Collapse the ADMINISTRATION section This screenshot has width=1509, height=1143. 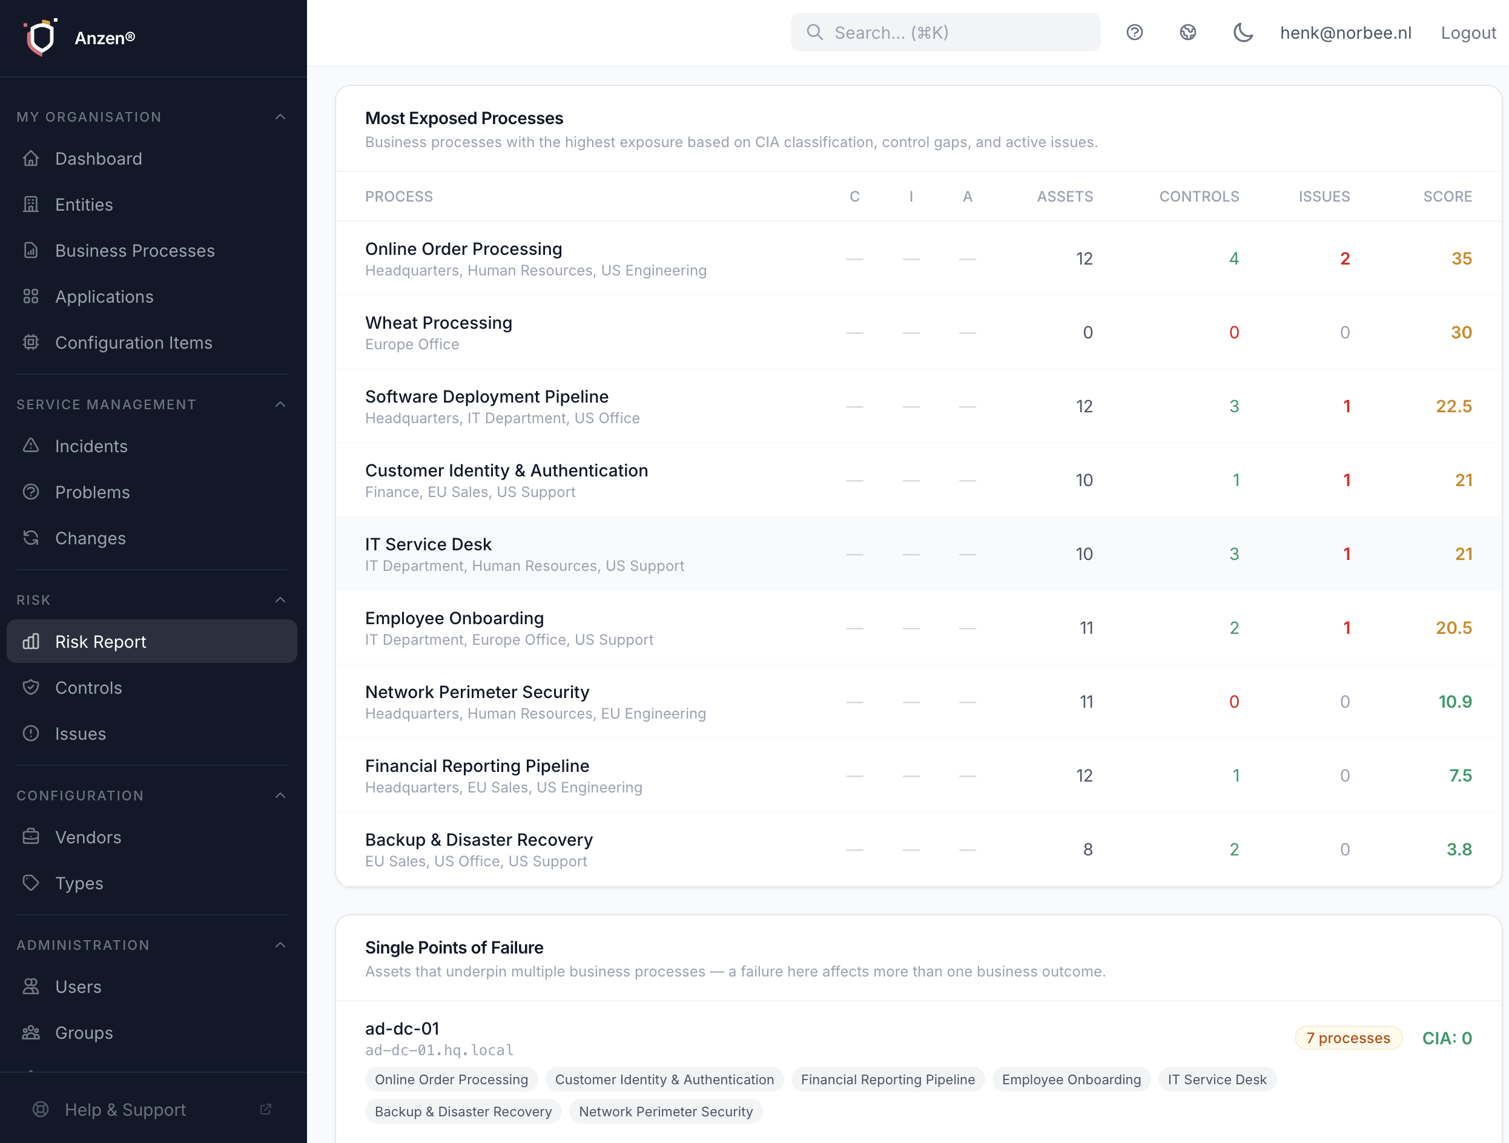[x=280, y=944]
